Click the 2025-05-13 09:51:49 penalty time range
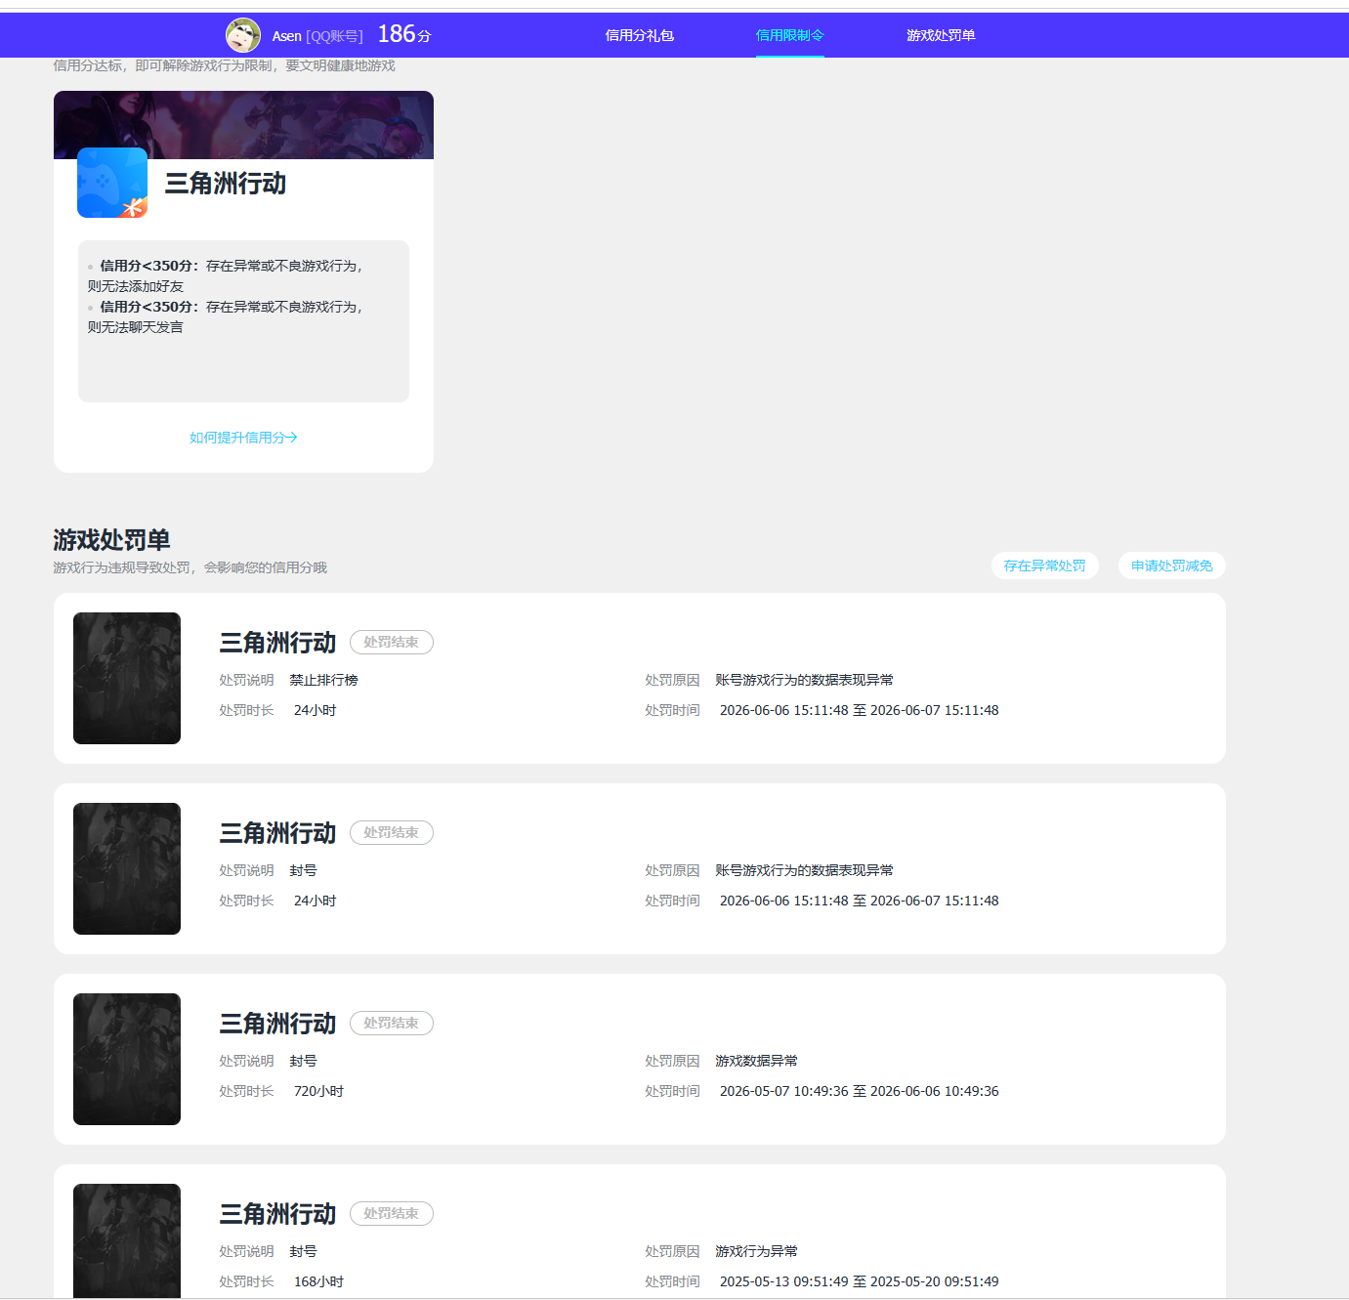Image resolution: width=1349 pixels, height=1300 pixels. 860,1281
